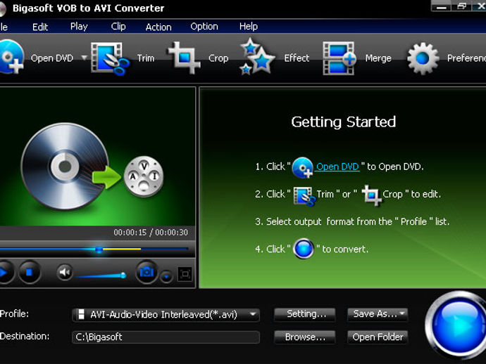The image size is (486, 364).
Task: Take a snapshot with the camera icon
Action: [x=147, y=272]
